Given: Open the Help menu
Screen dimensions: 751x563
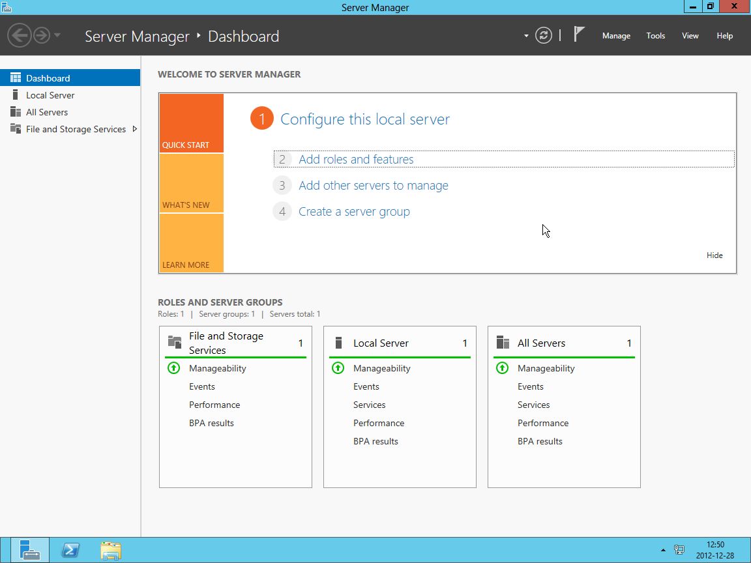Looking at the screenshot, I should point(724,36).
